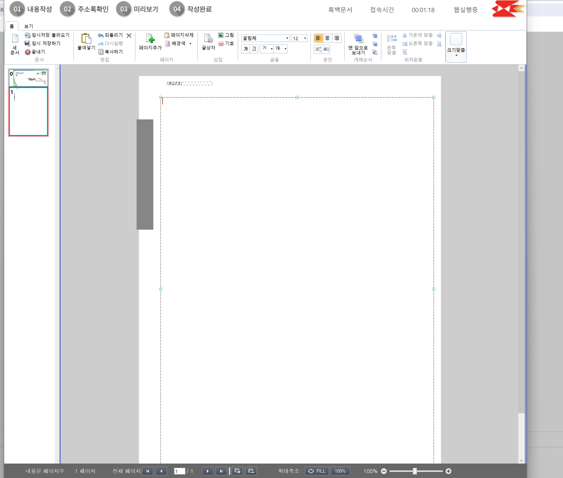Go to step 01 내용작성
563x478 pixels.
pyautogui.click(x=31, y=9)
